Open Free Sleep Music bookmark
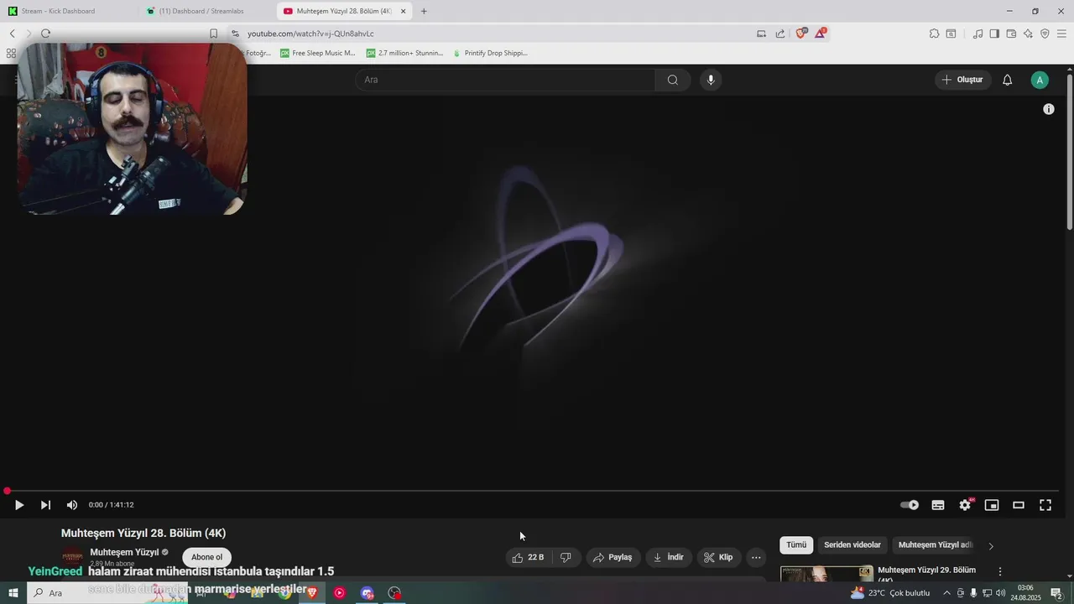This screenshot has width=1074, height=604. tap(317, 53)
